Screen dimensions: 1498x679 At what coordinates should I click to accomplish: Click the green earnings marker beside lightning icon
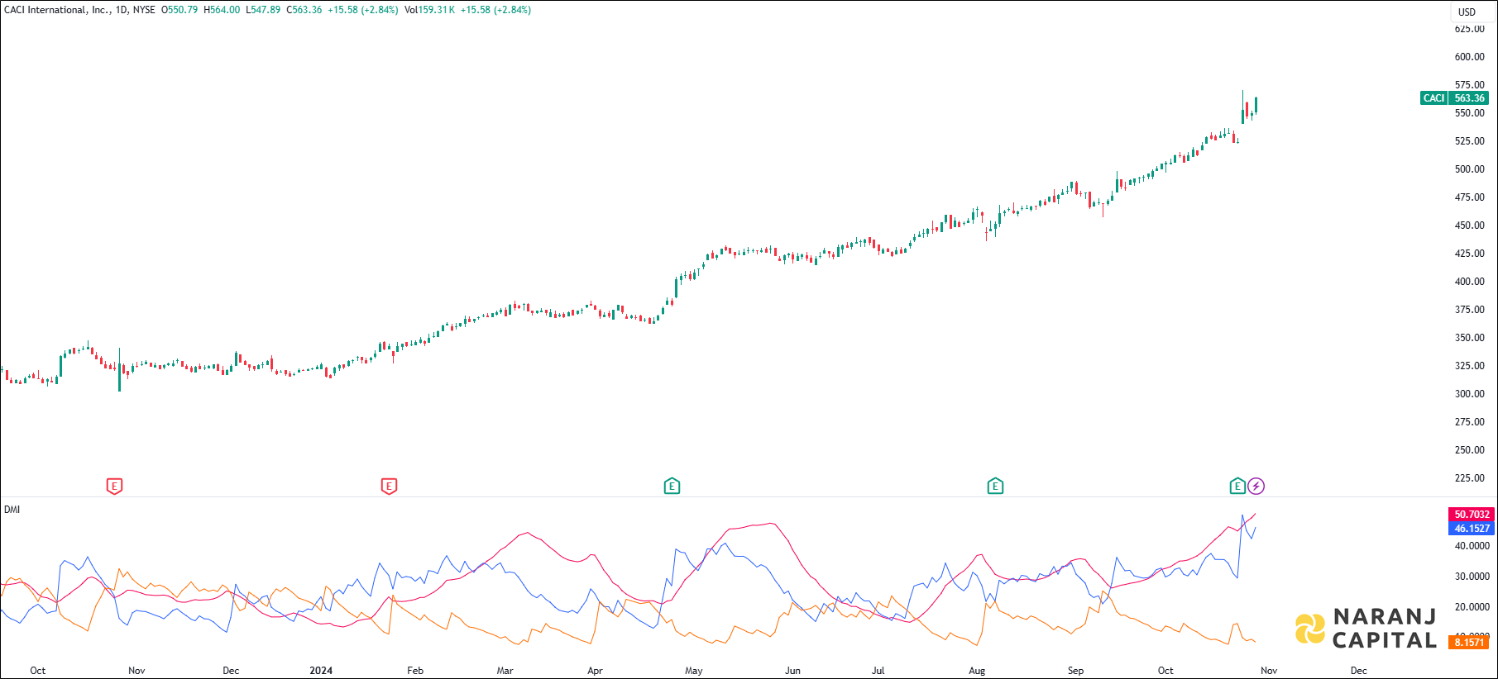pyautogui.click(x=1237, y=487)
